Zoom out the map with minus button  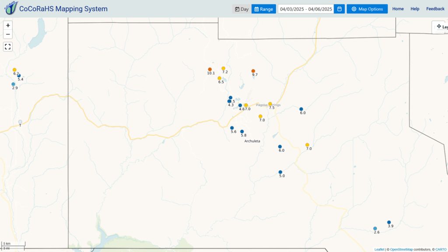(8, 34)
